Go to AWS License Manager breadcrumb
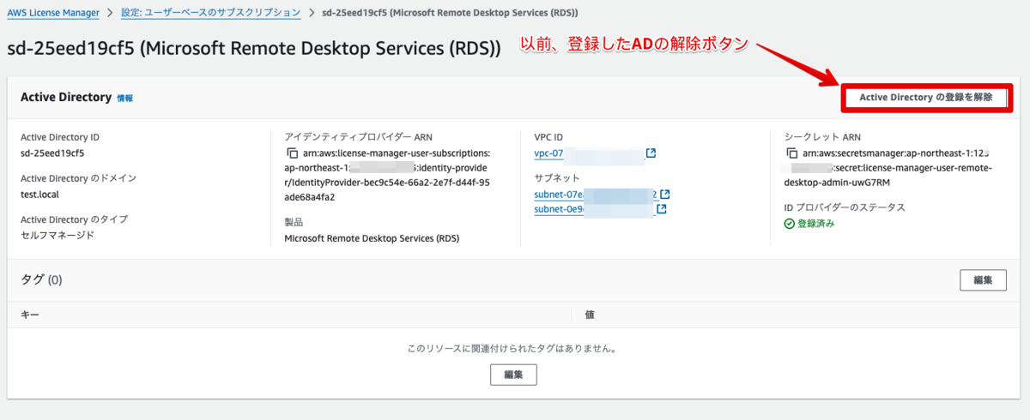The height and width of the screenshot is (420, 1030). tap(53, 13)
